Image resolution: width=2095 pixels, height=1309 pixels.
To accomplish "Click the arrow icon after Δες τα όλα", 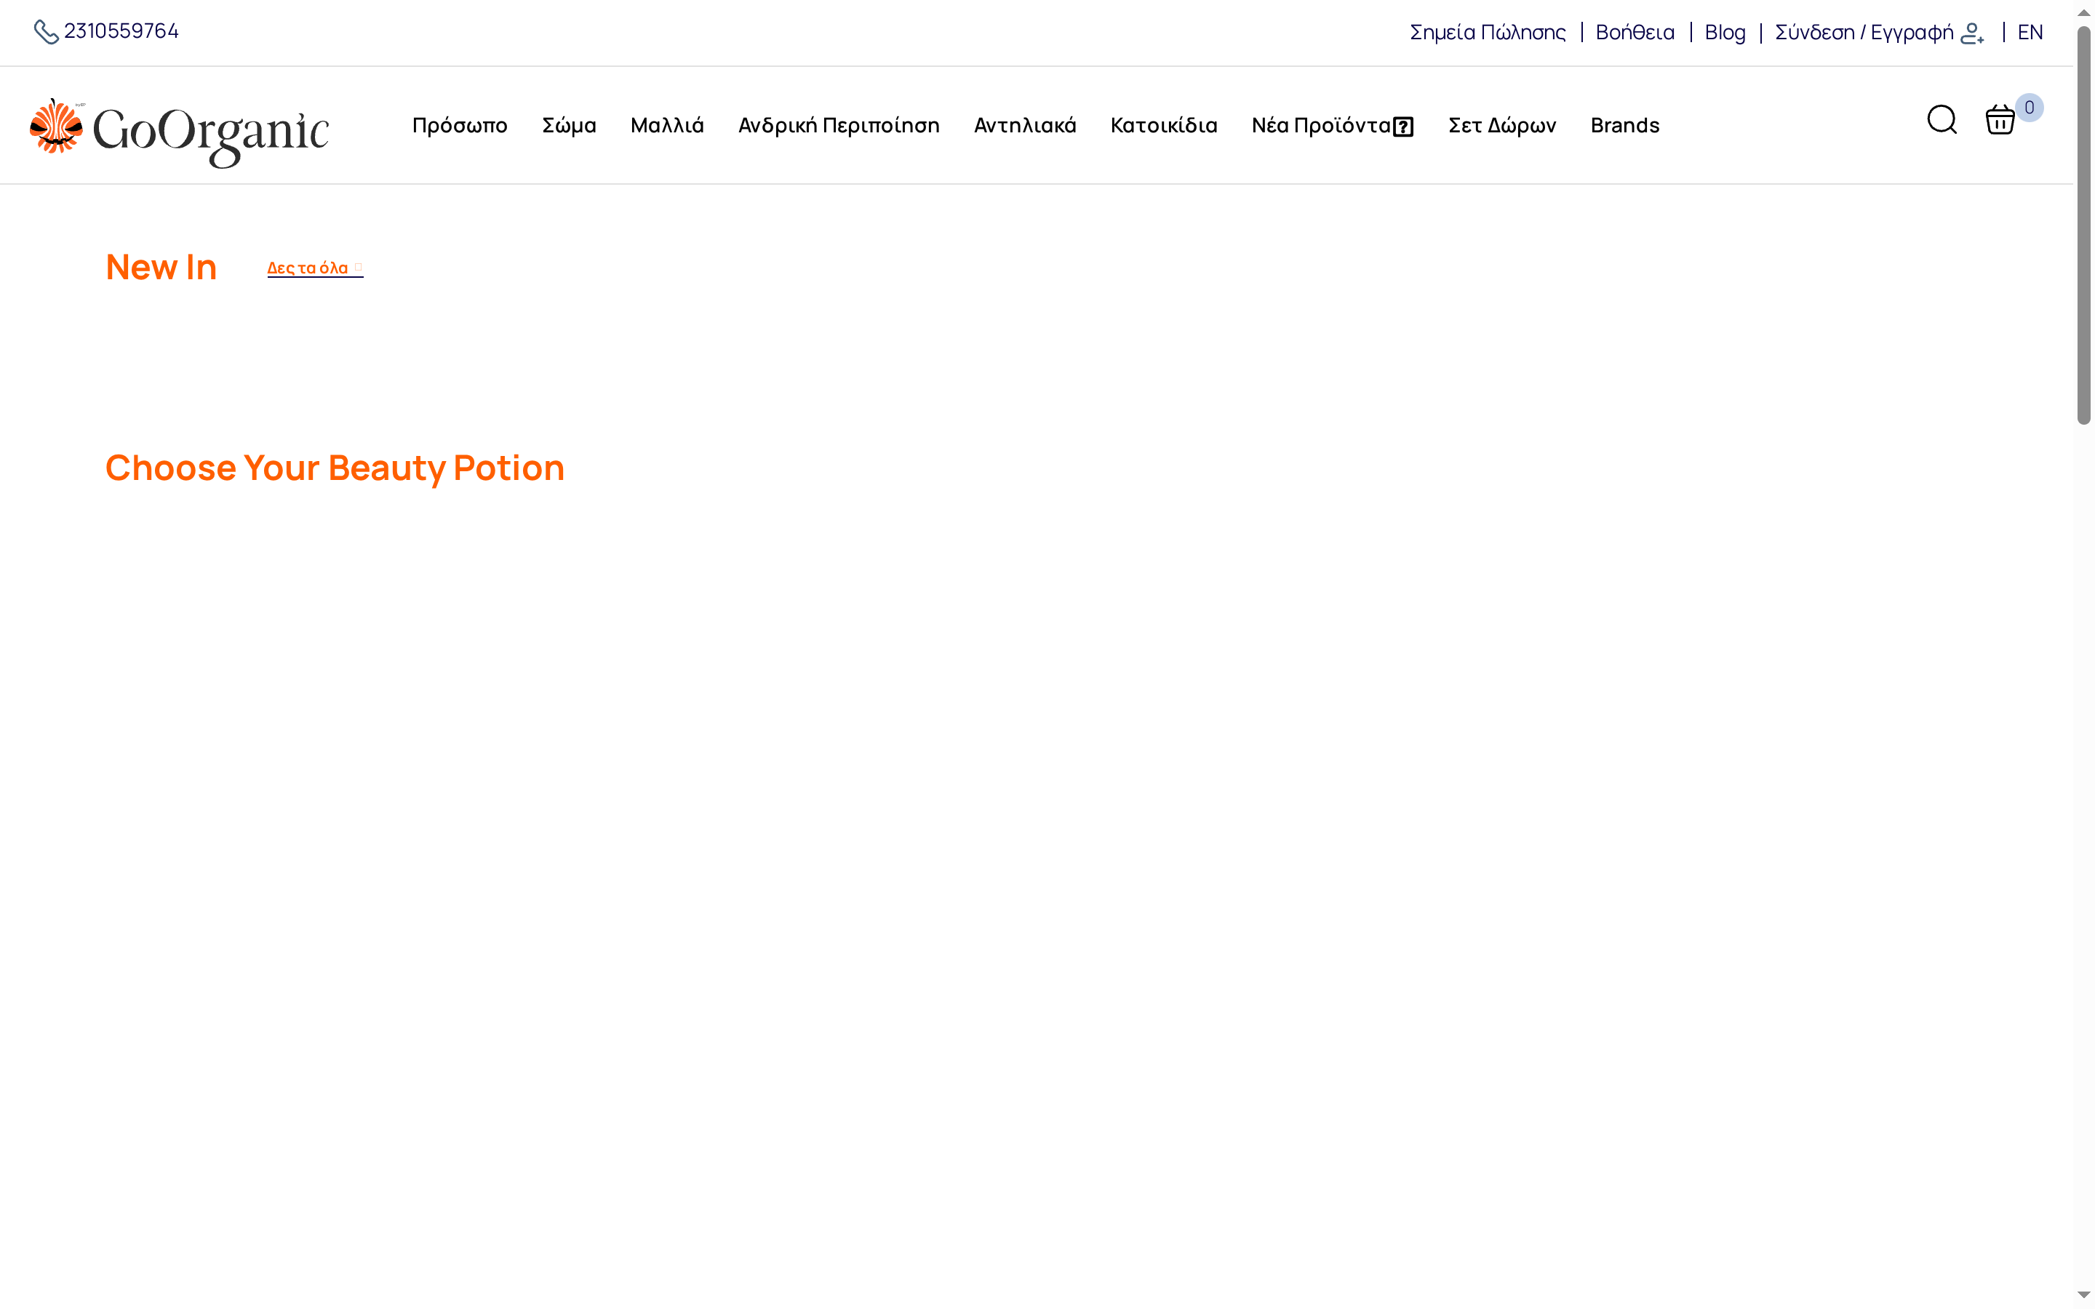I will (358, 268).
